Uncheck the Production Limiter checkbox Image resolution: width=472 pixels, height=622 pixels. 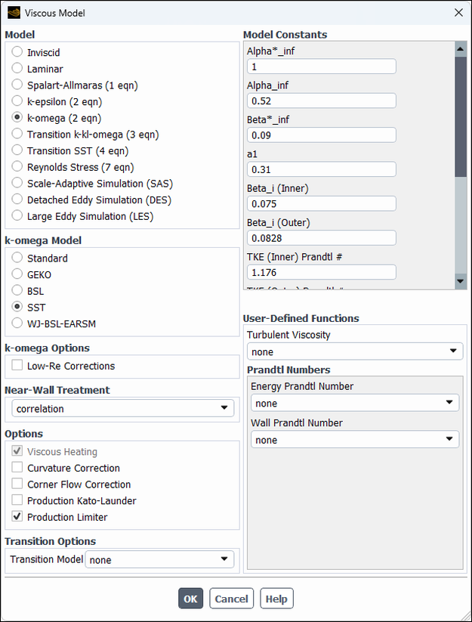pyautogui.click(x=17, y=517)
